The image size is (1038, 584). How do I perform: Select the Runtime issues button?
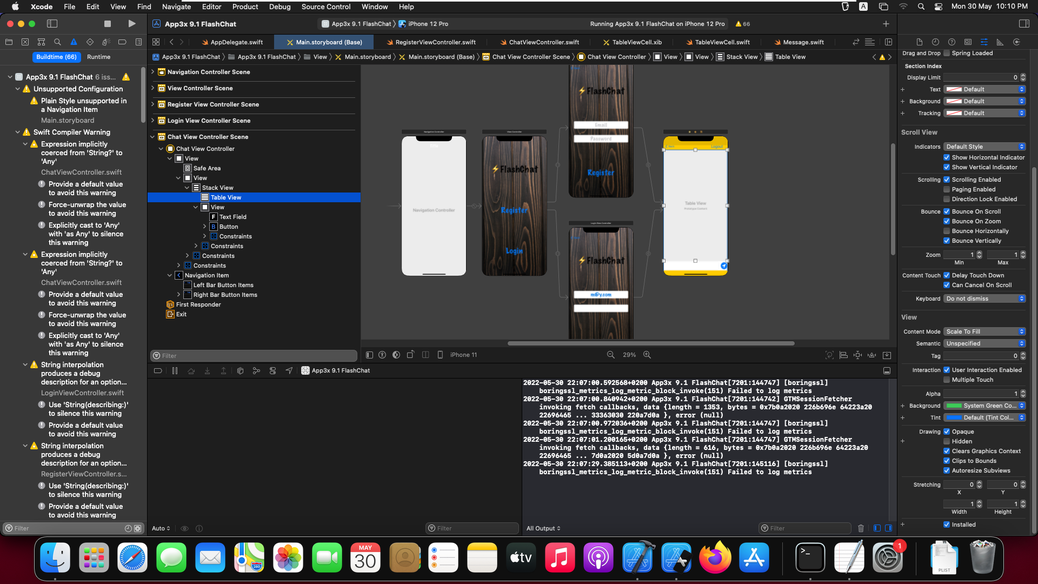coord(98,57)
